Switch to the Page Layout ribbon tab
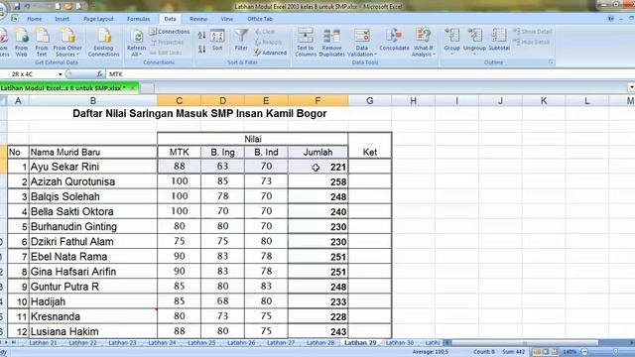635x357 pixels. click(98, 19)
